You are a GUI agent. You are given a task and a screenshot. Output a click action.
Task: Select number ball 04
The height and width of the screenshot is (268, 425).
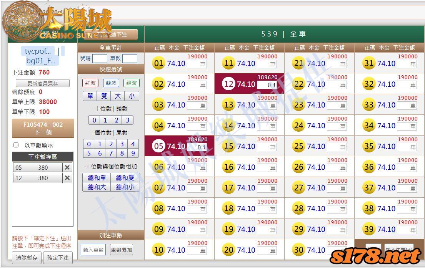coord(158,125)
